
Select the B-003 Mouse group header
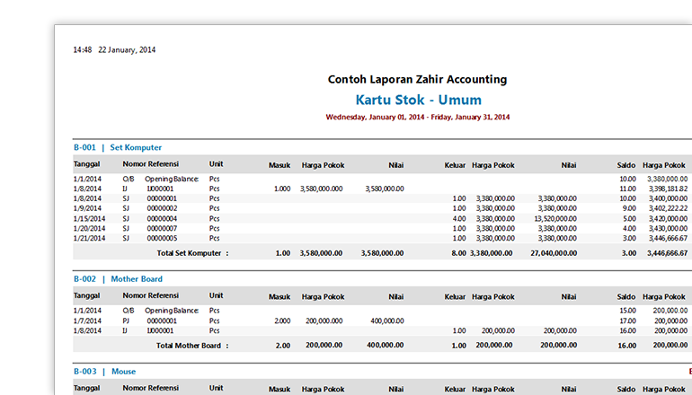pos(104,371)
